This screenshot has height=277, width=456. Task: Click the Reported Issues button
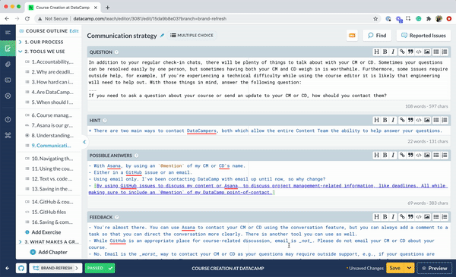pos(423,36)
